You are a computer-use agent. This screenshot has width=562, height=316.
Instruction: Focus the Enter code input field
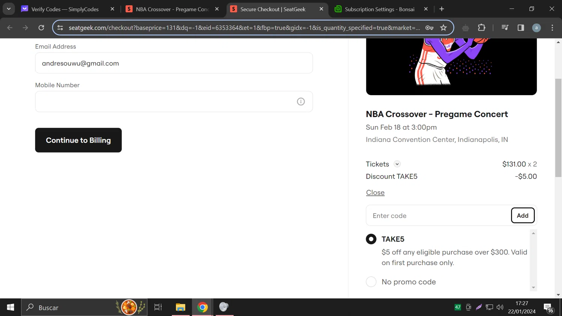tap(438, 215)
